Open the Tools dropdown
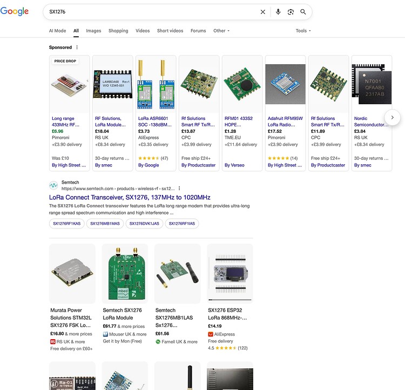The image size is (405, 390). [303, 31]
